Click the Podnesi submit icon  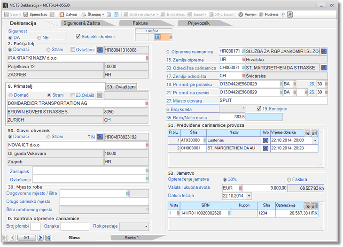pyautogui.click(x=261, y=15)
